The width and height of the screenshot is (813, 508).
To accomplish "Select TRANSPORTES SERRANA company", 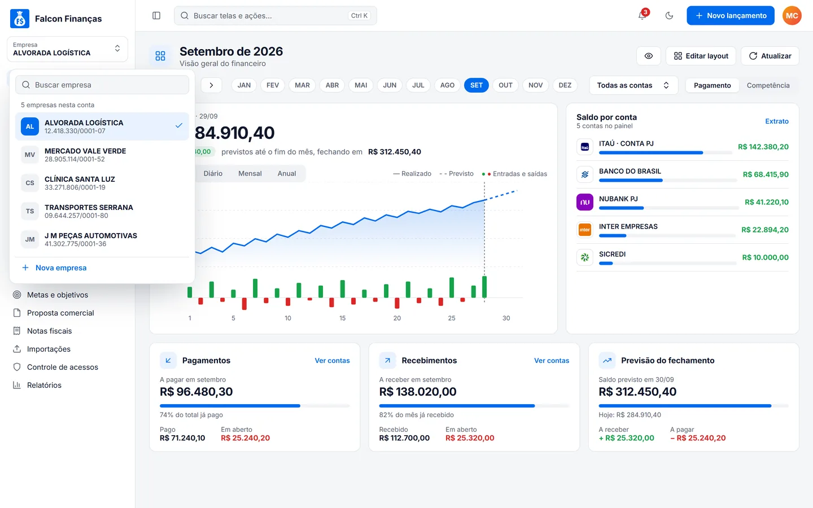I will click(x=102, y=211).
